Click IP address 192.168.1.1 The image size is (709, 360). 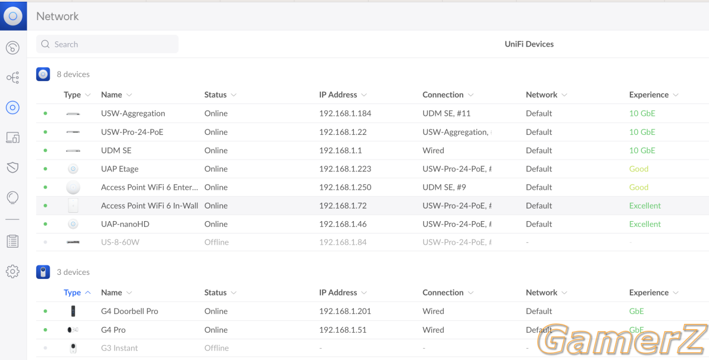pyautogui.click(x=340, y=150)
